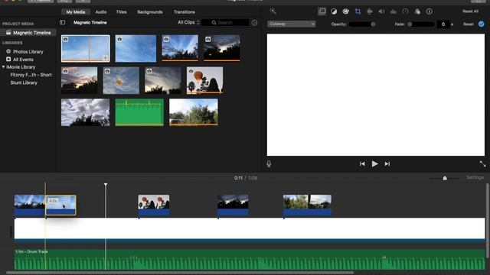
Task: Select the sunset clouds photo thumbnail
Action: (79, 80)
